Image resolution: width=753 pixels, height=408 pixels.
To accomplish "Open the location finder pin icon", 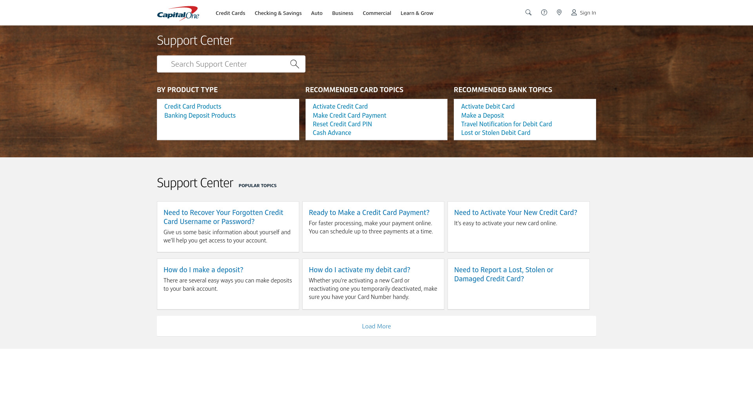I will pos(559,13).
